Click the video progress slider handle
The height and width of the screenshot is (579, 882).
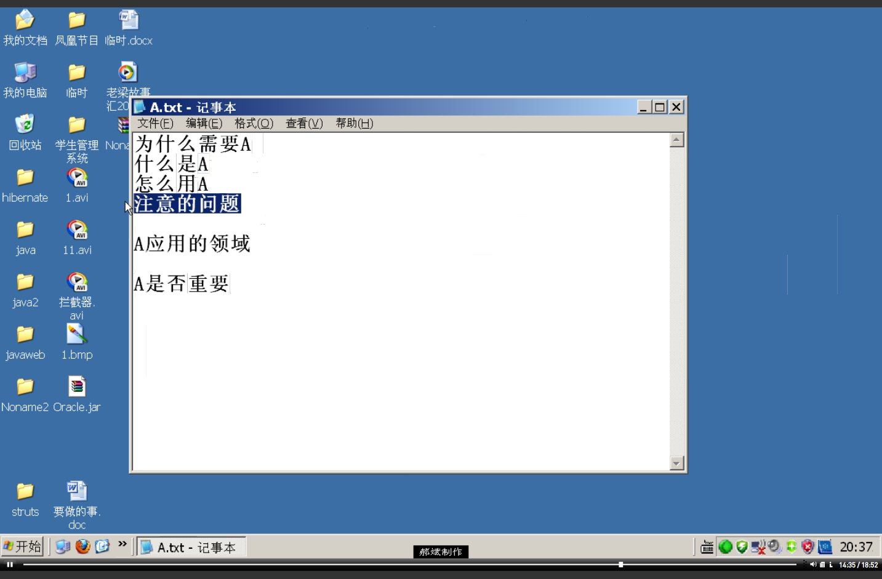[620, 564]
